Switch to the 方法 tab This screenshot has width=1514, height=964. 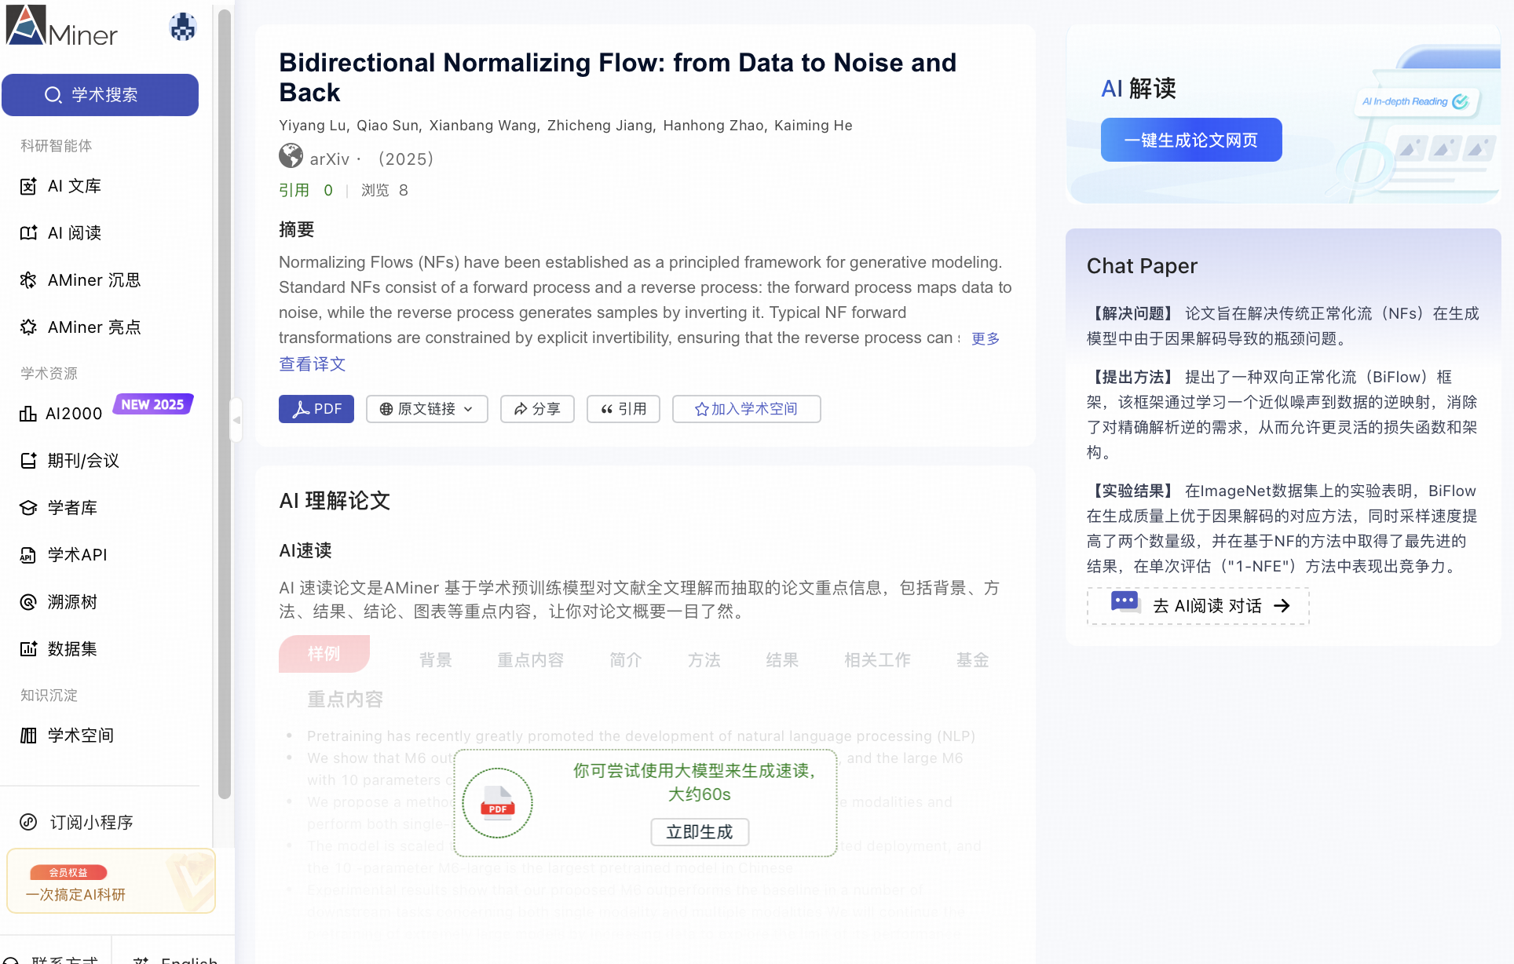(x=704, y=660)
